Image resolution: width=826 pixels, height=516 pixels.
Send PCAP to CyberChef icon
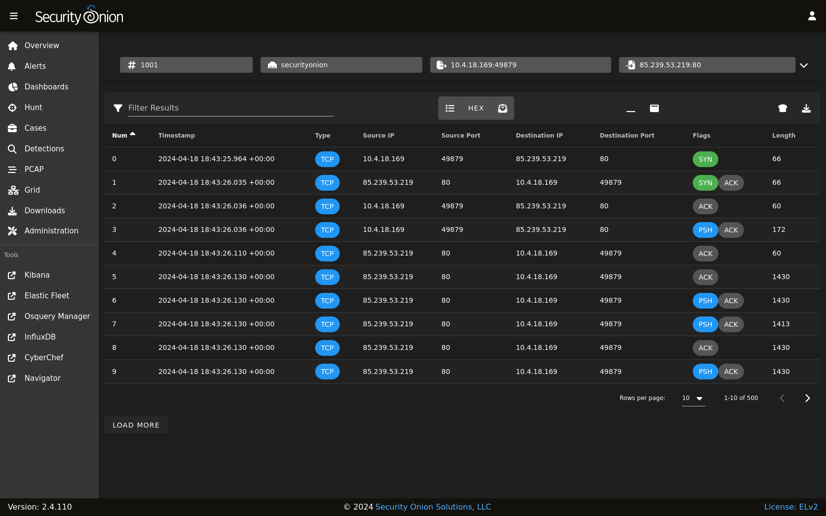pyautogui.click(x=783, y=108)
